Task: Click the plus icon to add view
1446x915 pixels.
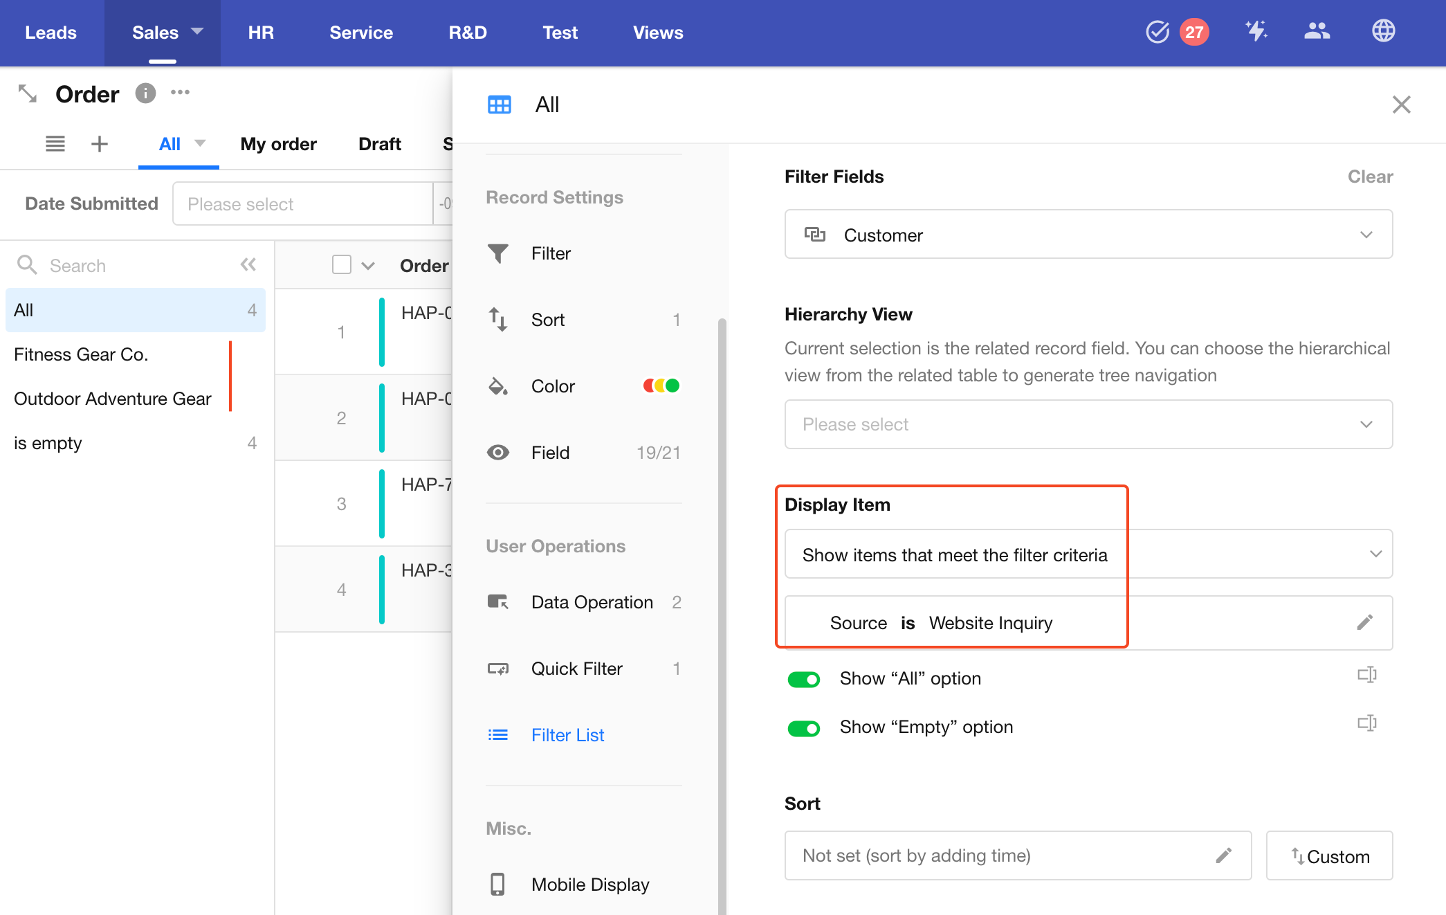Action: tap(100, 144)
